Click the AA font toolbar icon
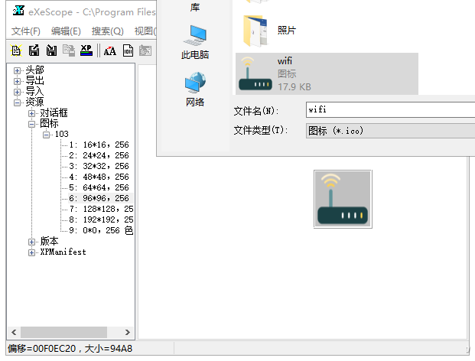The height and width of the screenshot is (361, 475). point(109,50)
